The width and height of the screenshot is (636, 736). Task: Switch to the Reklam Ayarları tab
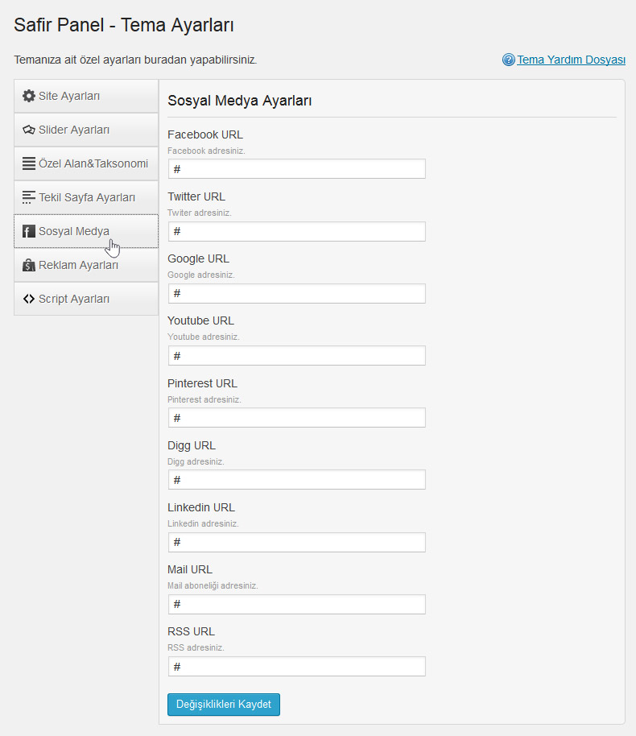pyautogui.click(x=86, y=265)
